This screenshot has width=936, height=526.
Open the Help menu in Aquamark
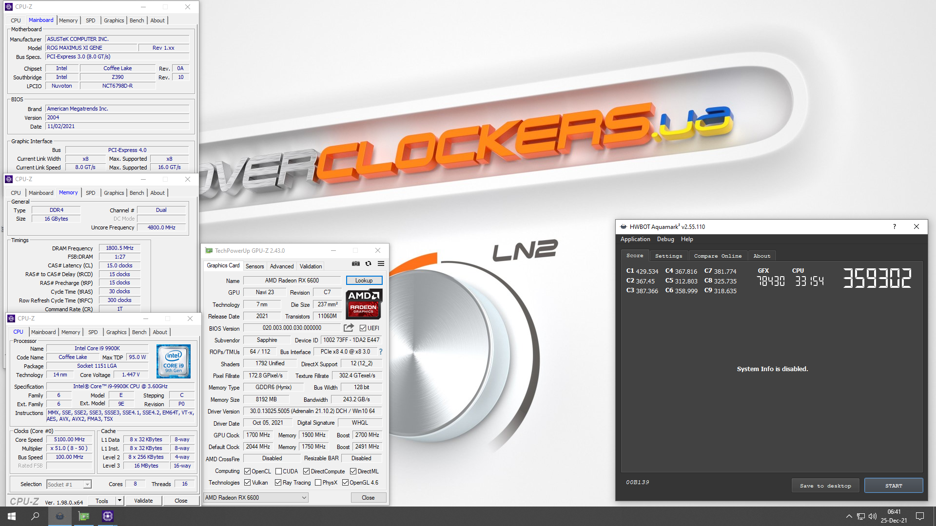pos(687,239)
